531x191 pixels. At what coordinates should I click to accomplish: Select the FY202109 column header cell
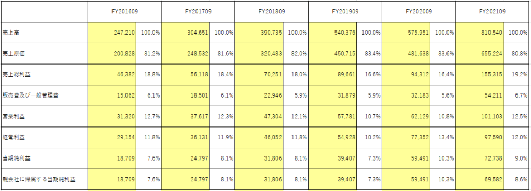click(492, 11)
